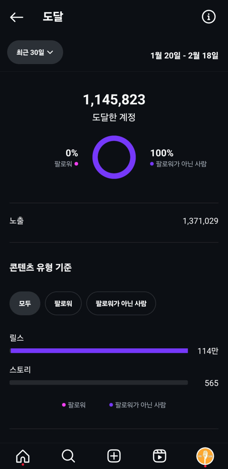Open the Reels icon in bottom bar
Image resolution: width=228 pixels, height=469 pixels.
(x=160, y=456)
